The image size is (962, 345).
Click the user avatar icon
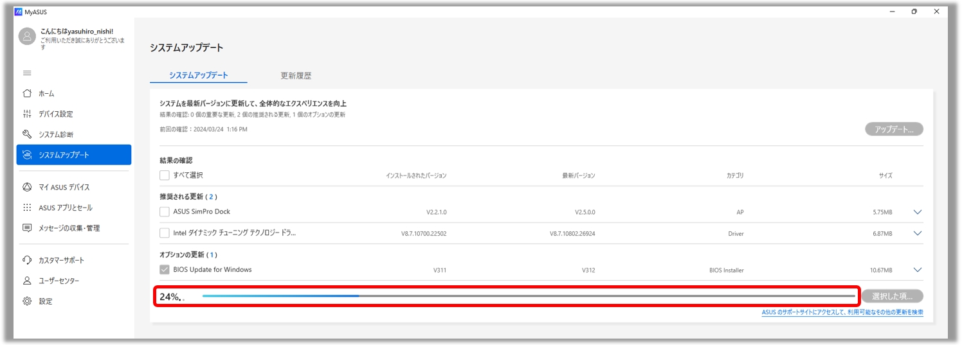click(x=27, y=36)
